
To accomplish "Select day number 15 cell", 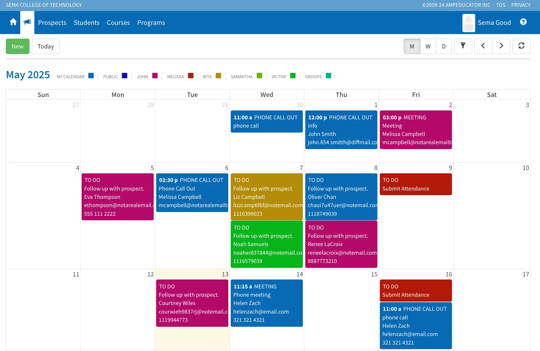I will (x=341, y=310).
